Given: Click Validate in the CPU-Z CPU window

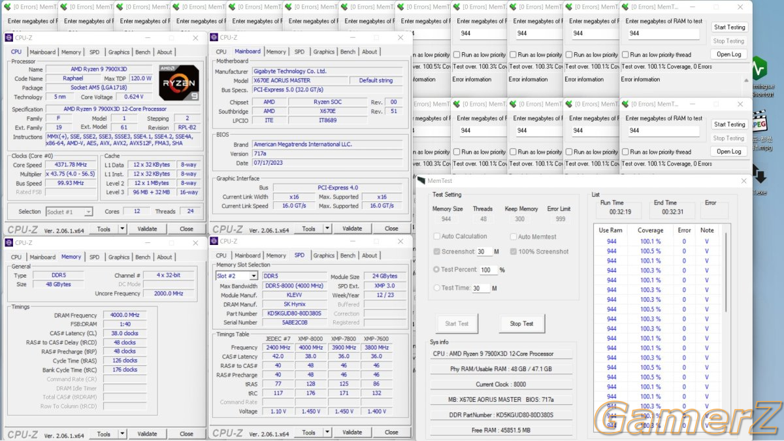Looking at the screenshot, I should click(x=147, y=229).
